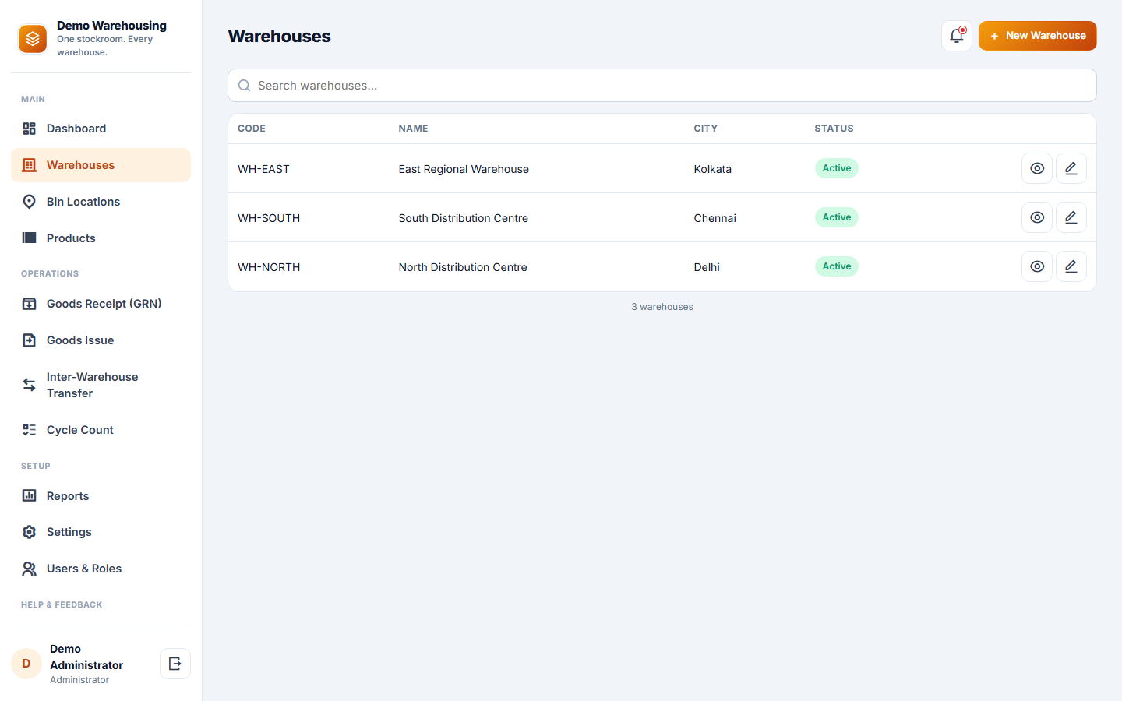
Task: Navigate to Goods Issue
Action: (101, 340)
